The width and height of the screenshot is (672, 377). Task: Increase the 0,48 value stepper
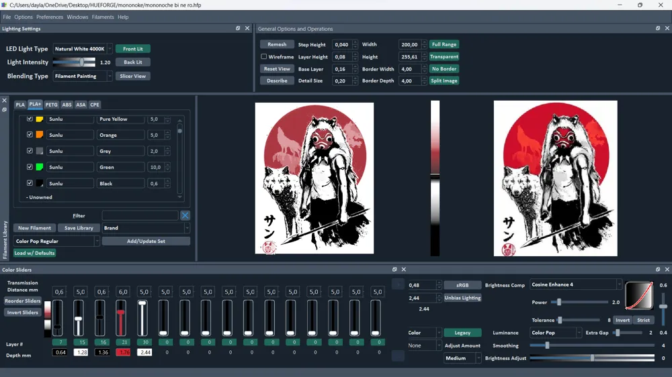coord(439,283)
